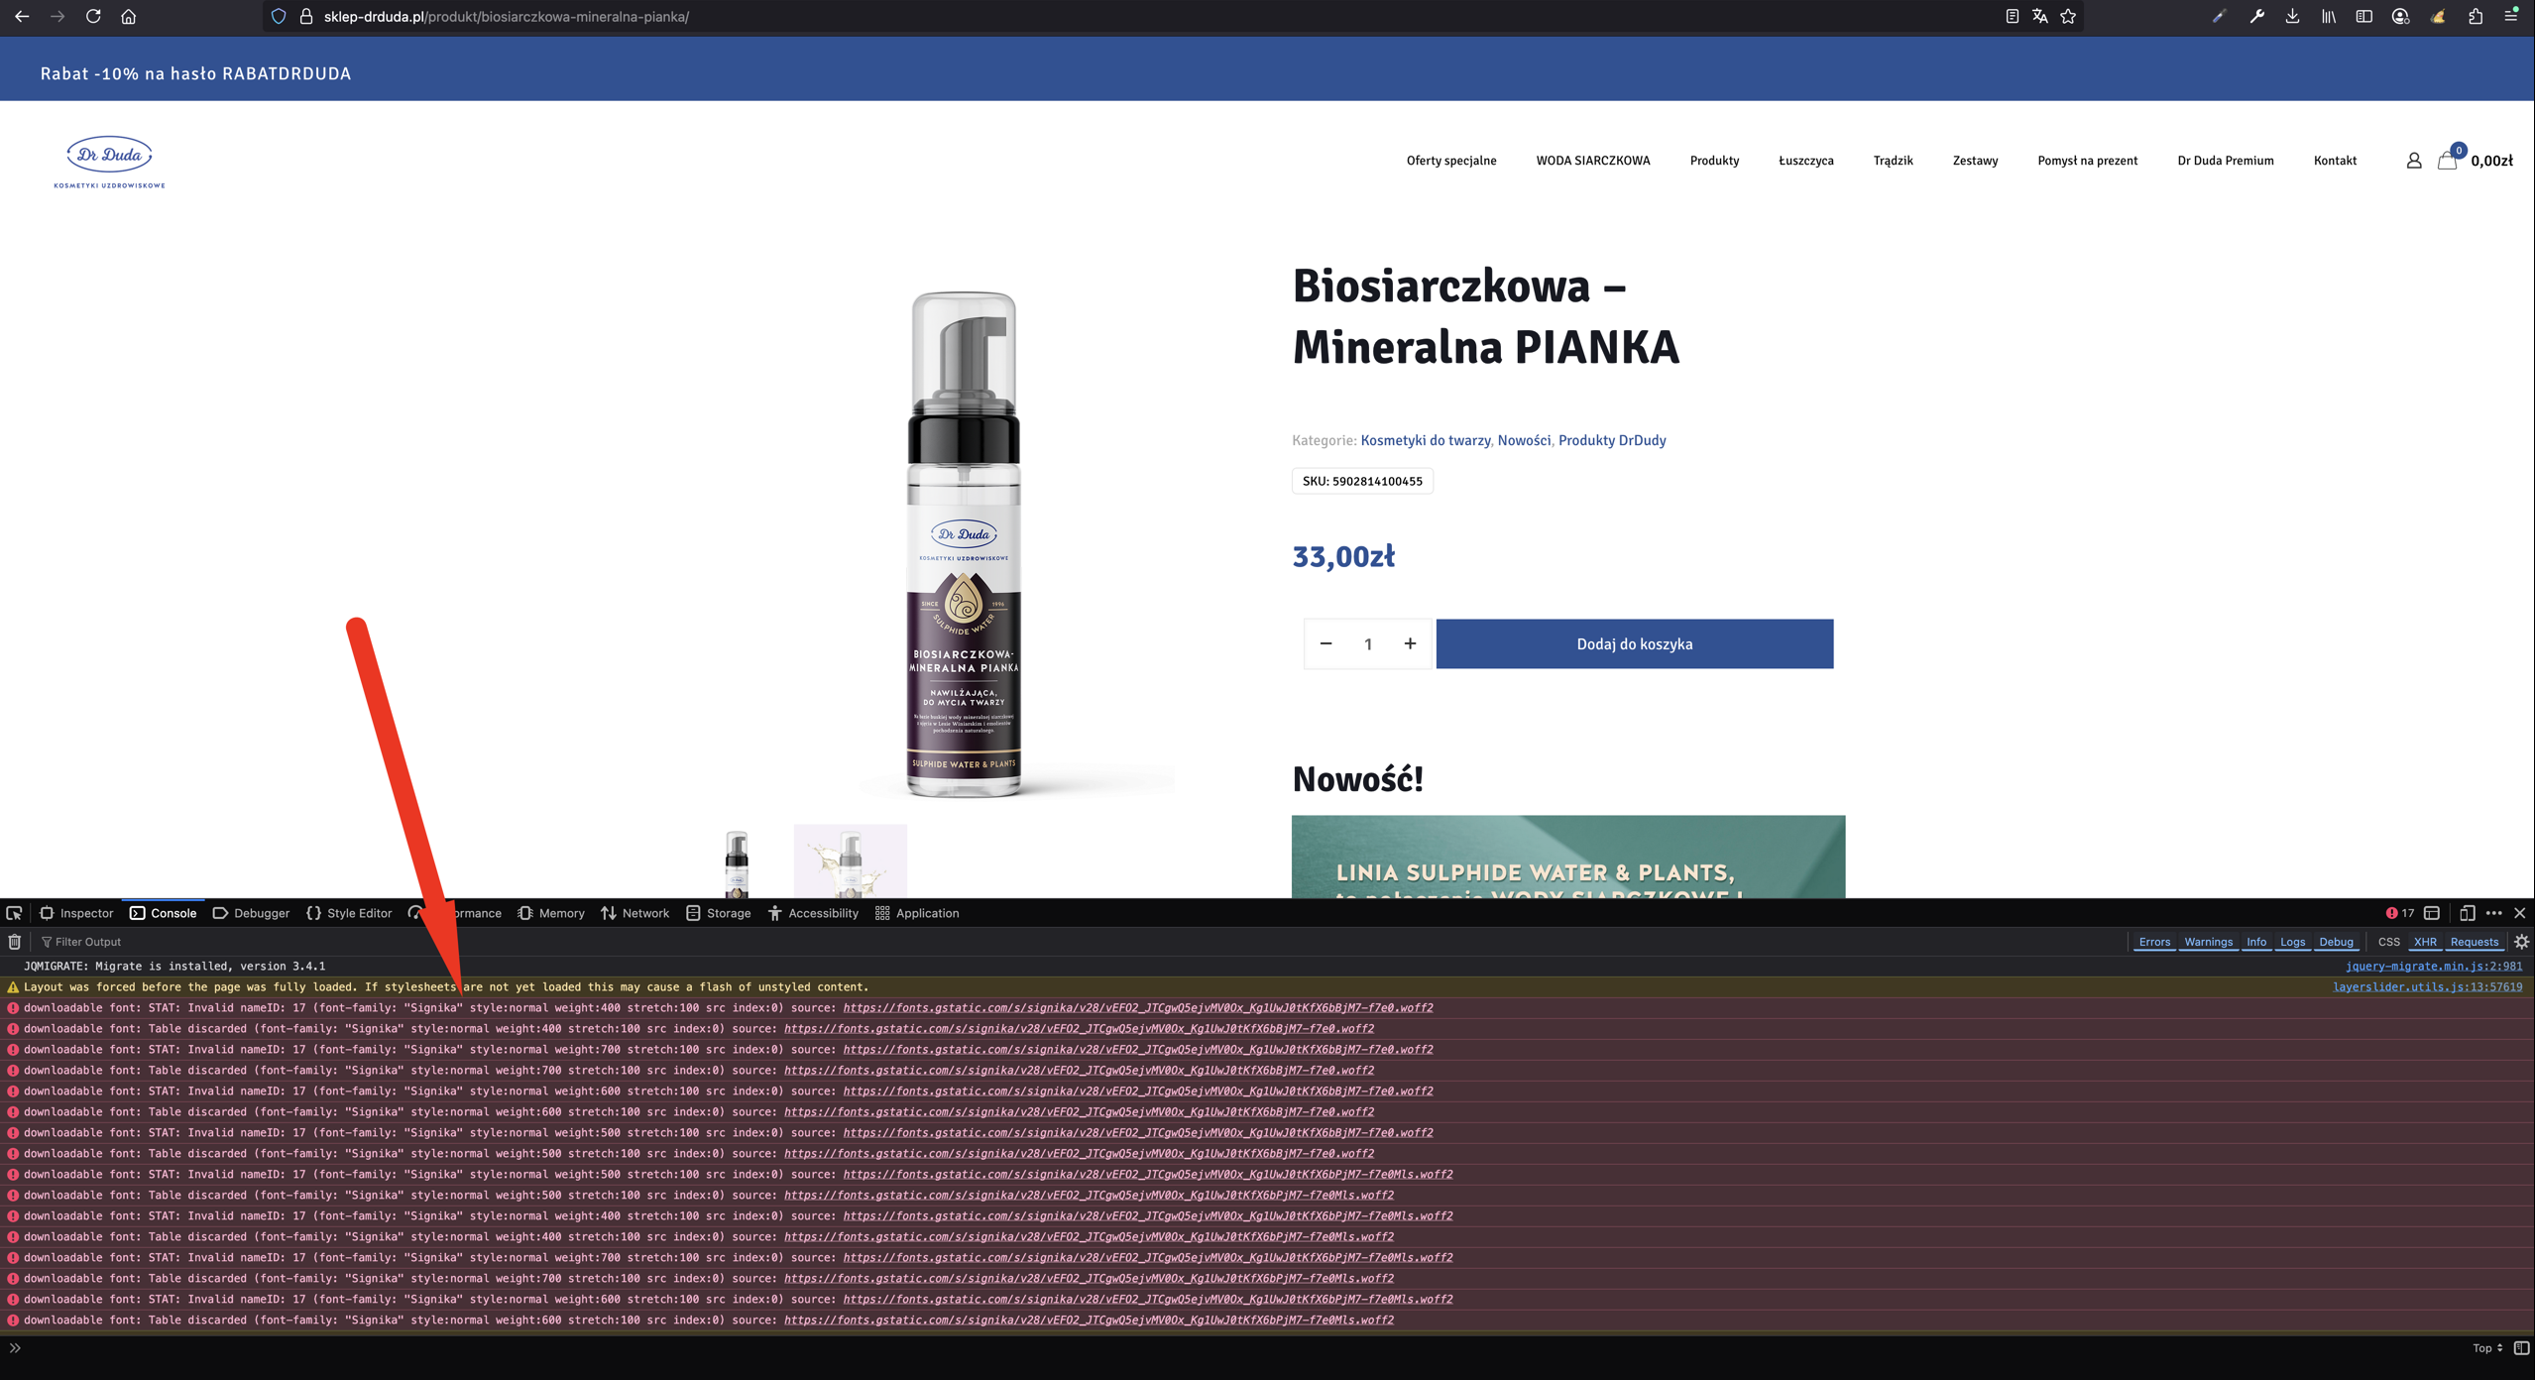
Task: Clear the console output with trash icon
Action: coord(15,942)
